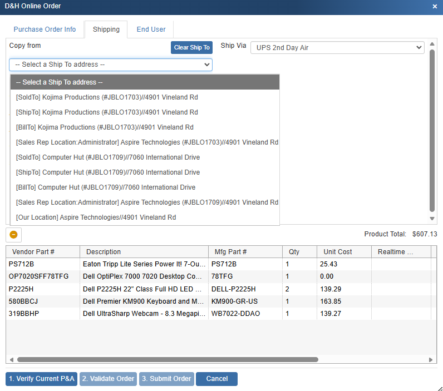This screenshot has height=391, width=443.
Task: Select [ShipTo] Computer Hut address option
Action: click(108, 172)
